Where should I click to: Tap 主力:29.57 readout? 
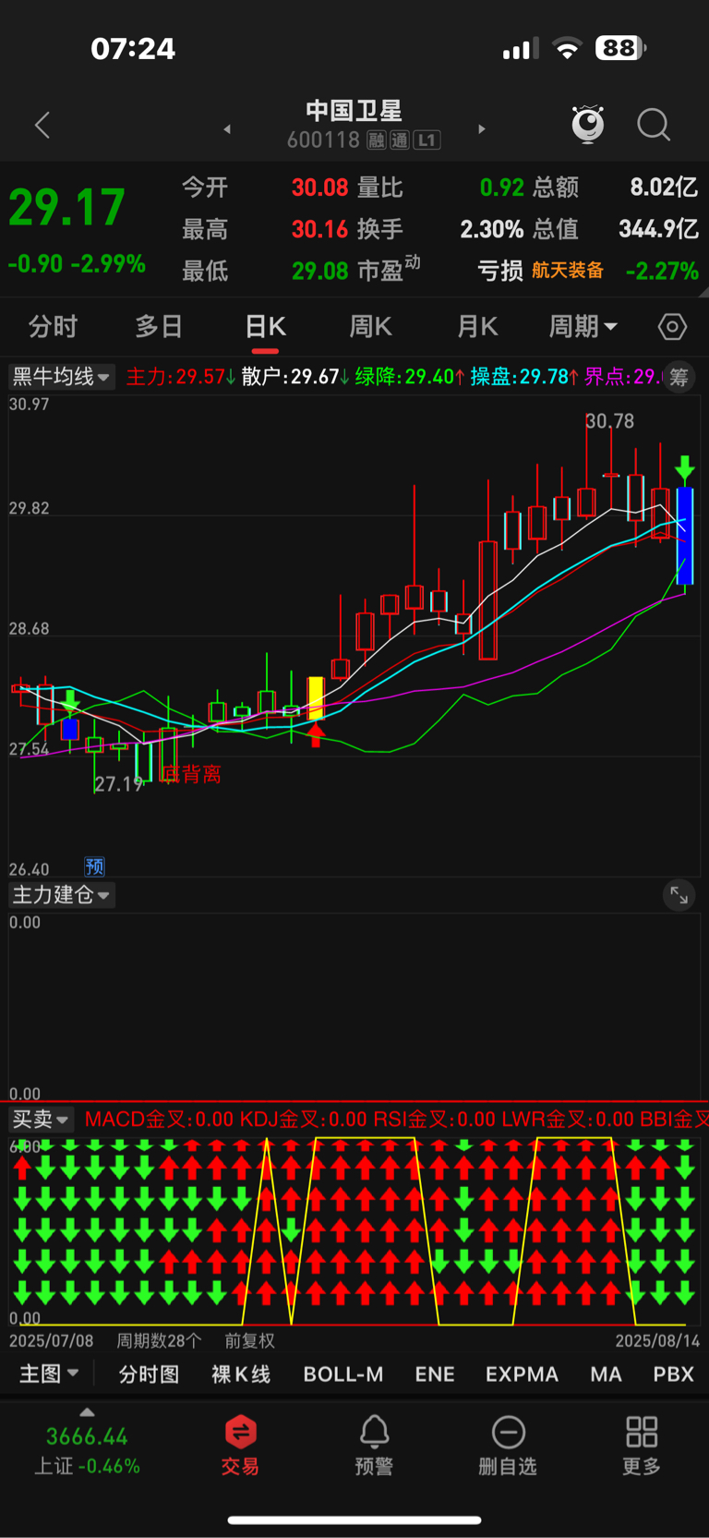(180, 377)
